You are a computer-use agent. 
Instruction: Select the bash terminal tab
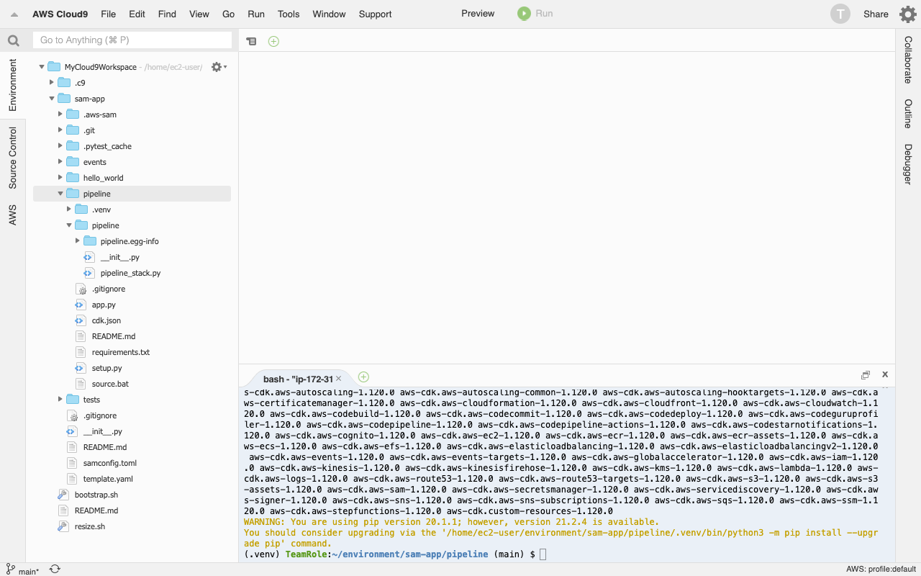(x=298, y=379)
